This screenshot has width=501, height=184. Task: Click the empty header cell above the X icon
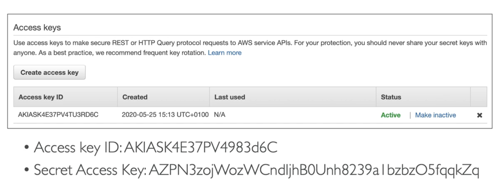[479, 97]
